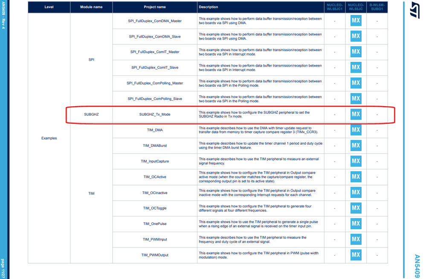The height and width of the screenshot is (279, 426).
Task: Select project name TIM_OnePulse
Action: (x=155, y=224)
